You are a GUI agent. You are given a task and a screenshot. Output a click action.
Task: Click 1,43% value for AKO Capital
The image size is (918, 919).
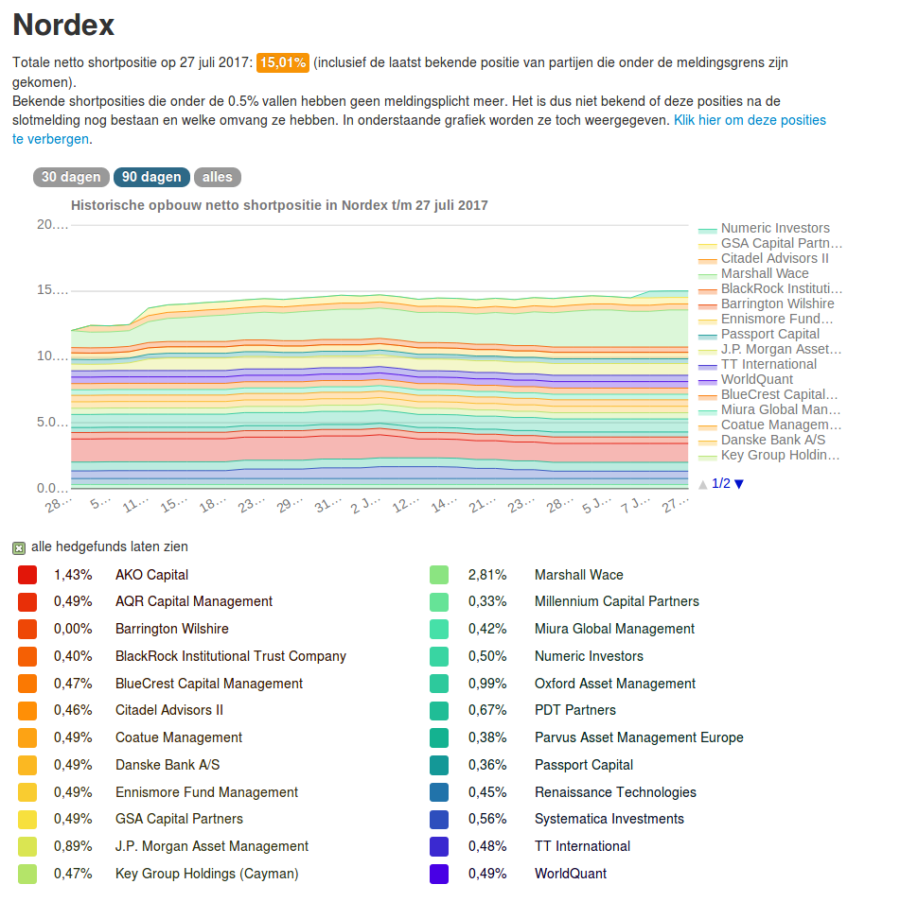pyautogui.click(x=73, y=575)
